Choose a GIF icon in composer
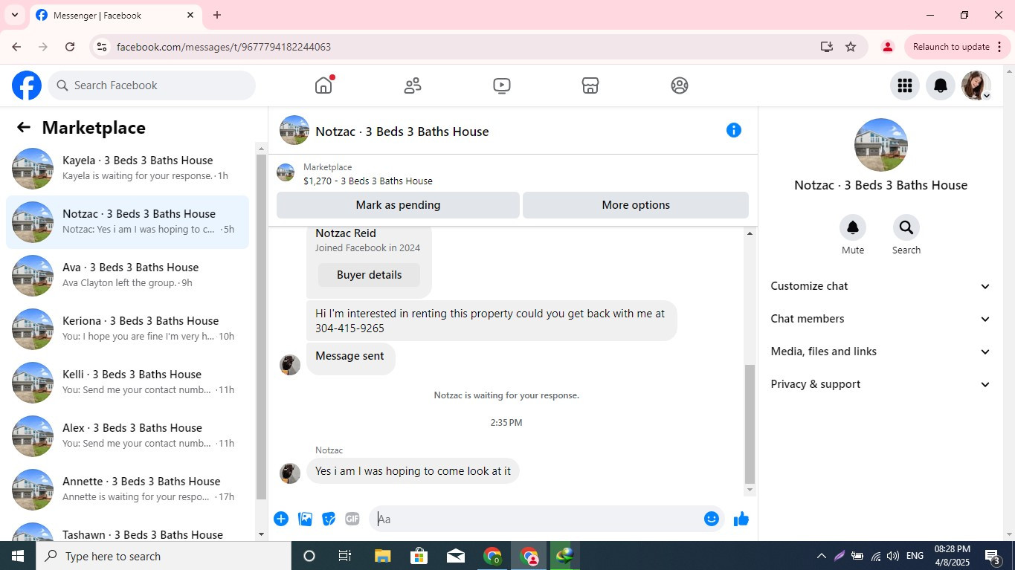The width and height of the screenshot is (1015, 570). 352,519
